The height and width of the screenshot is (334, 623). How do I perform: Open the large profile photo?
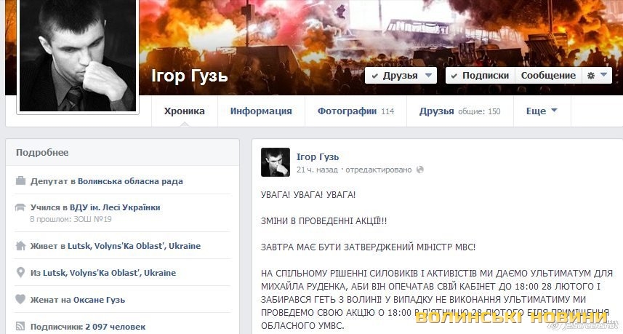point(78,55)
